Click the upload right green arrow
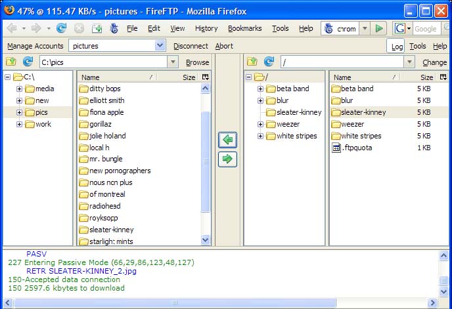The height and width of the screenshot is (309, 452). coord(227,159)
